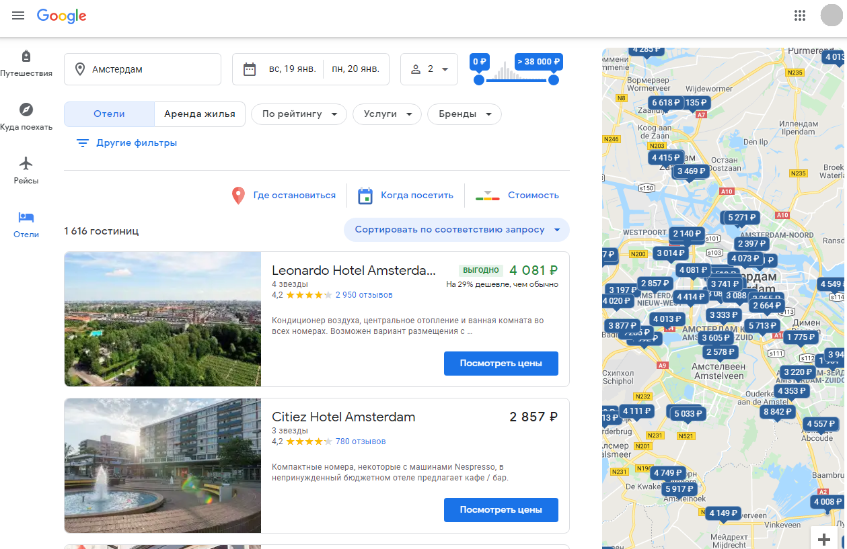Image resolution: width=847 pixels, height=549 pixels.
Task: Open Citiez Hotel Amsterdam photo
Action: point(163,466)
